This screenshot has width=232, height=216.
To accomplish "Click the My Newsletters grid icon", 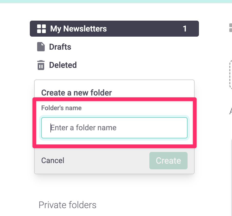I will click(41, 28).
